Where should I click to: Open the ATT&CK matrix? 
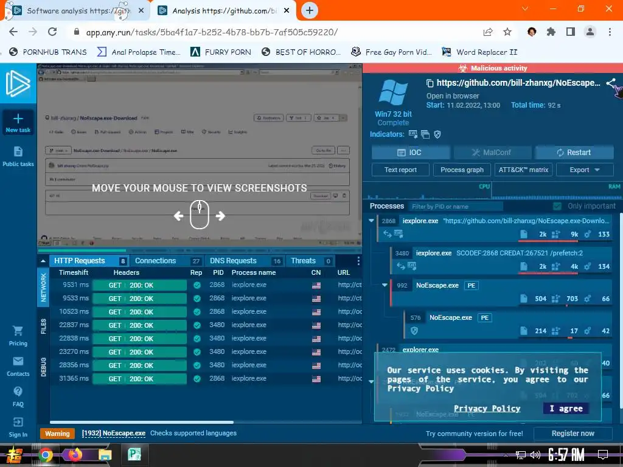[523, 170]
